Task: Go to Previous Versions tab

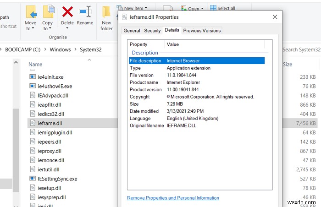Action: 202,31
